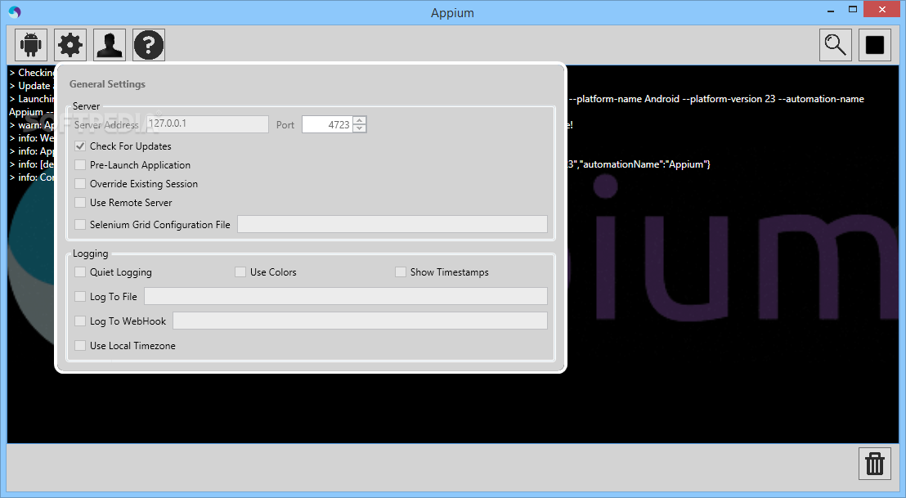This screenshot has height=498, width=906.
Task: Minimize the Appium window
Action: click(830, 10)
